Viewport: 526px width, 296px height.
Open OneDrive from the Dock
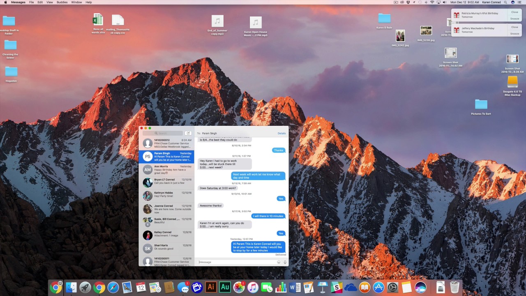tap(351, 287)
